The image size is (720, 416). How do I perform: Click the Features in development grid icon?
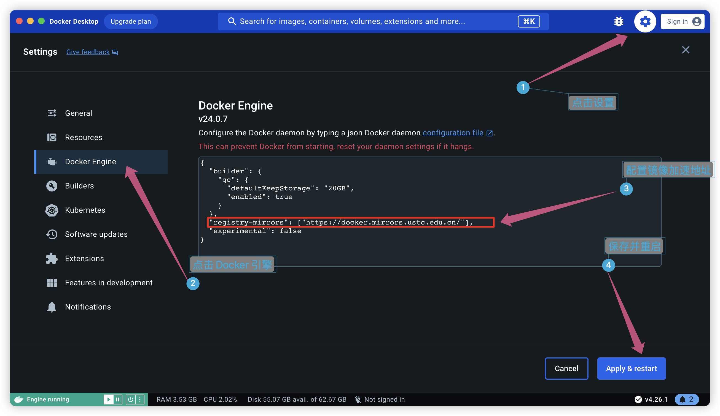coord(52,283)
